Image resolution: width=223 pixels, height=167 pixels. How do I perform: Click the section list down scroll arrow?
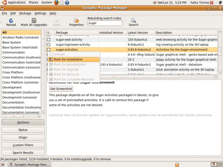(43, 112)
